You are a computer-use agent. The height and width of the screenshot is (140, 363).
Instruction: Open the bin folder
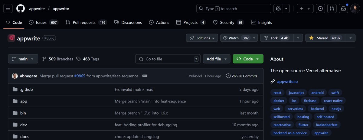tap(23, 113)
